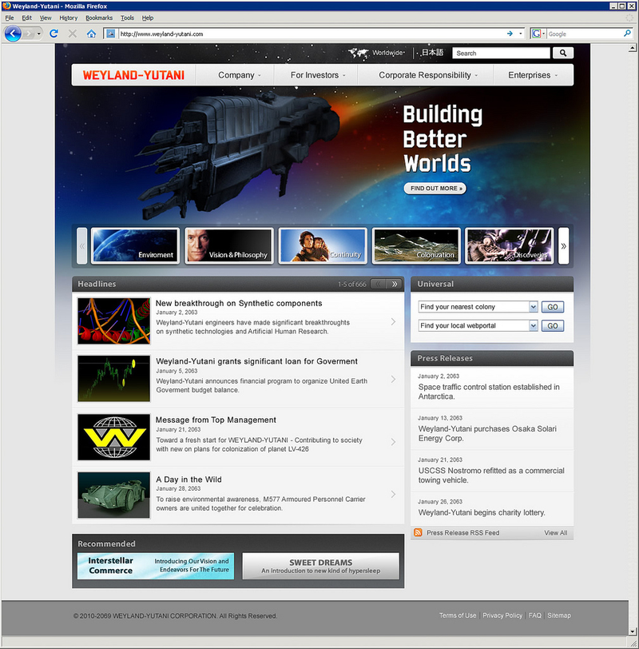Screen dimensions: 639x649
Task: Click arrow beside Goverment loan headline
Action: (393, 379)
